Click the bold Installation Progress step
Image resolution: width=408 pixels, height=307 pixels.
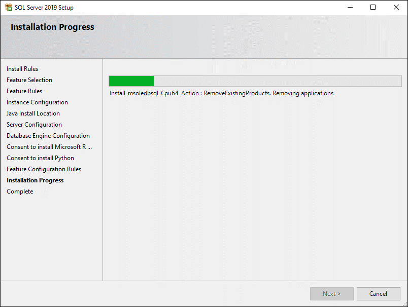click(x=35, y=180)
